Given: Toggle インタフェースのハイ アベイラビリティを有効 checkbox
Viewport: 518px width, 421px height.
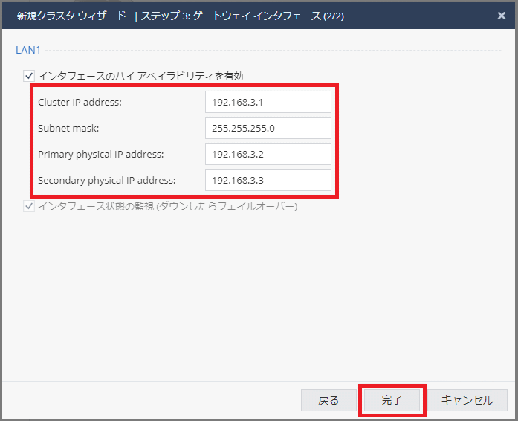Looking at the screenshot, I should [29, 75].
